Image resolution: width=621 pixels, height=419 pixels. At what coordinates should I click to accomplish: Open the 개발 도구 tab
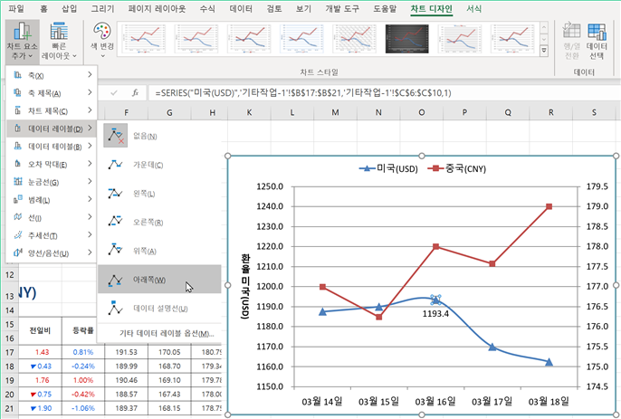[342, 8]
